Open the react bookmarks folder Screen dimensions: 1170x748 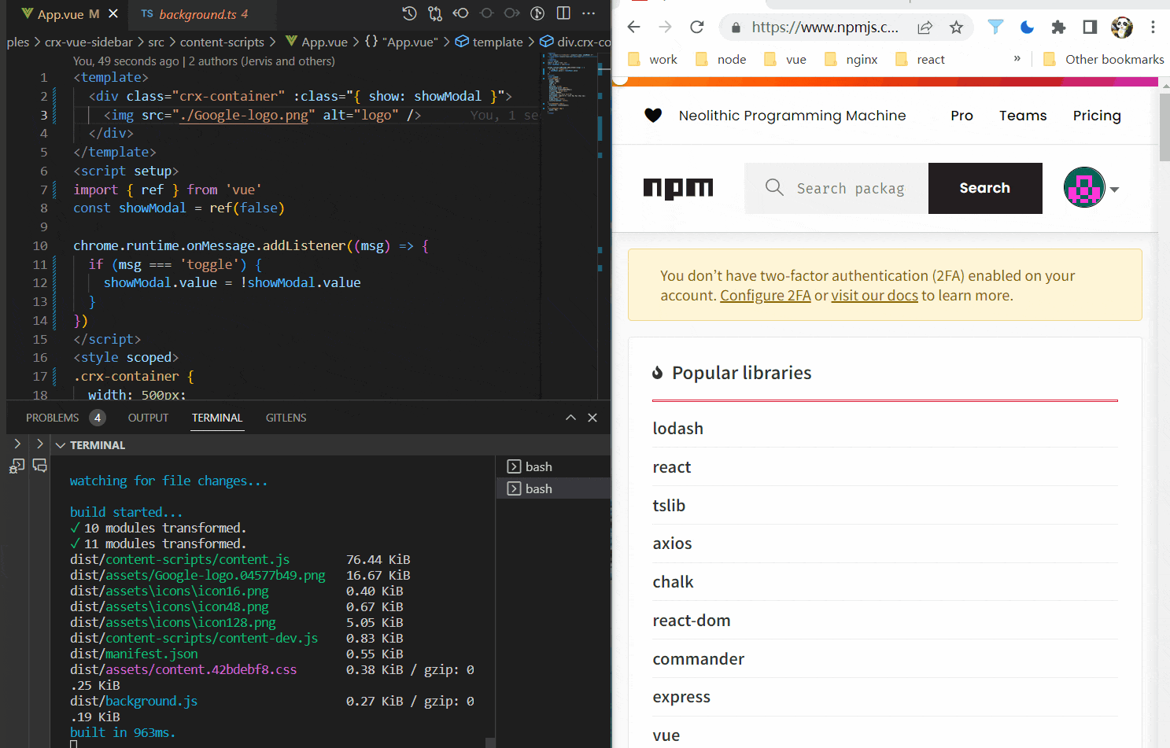[920, 59]
